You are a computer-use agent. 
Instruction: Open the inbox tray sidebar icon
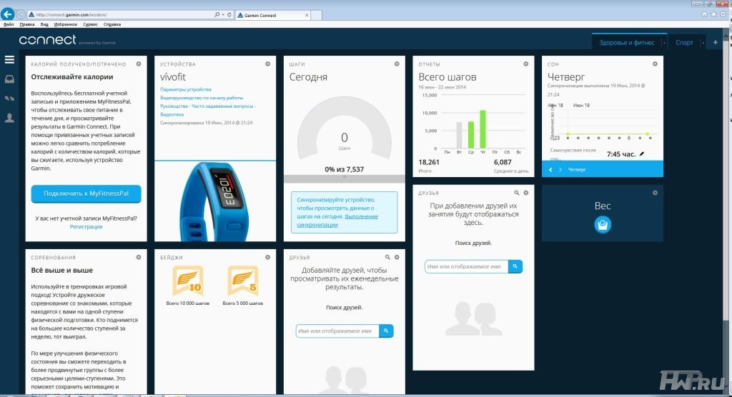9,79
